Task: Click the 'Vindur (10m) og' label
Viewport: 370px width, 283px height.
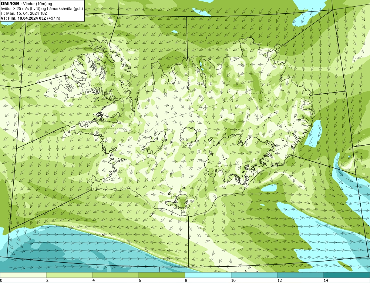Action: pyautogui.click(x=37, y=4)
